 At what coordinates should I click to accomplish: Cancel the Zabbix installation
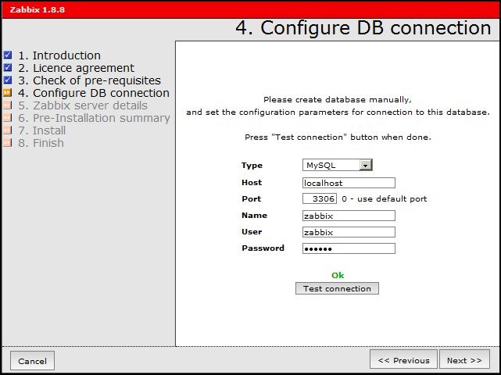[x=32, y=361]
